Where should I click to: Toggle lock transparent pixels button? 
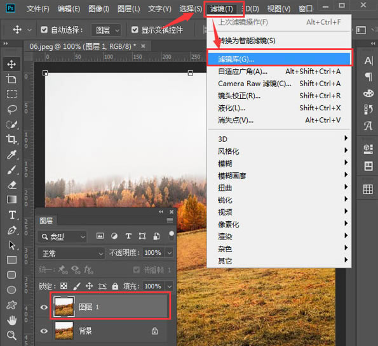(64, 286)
